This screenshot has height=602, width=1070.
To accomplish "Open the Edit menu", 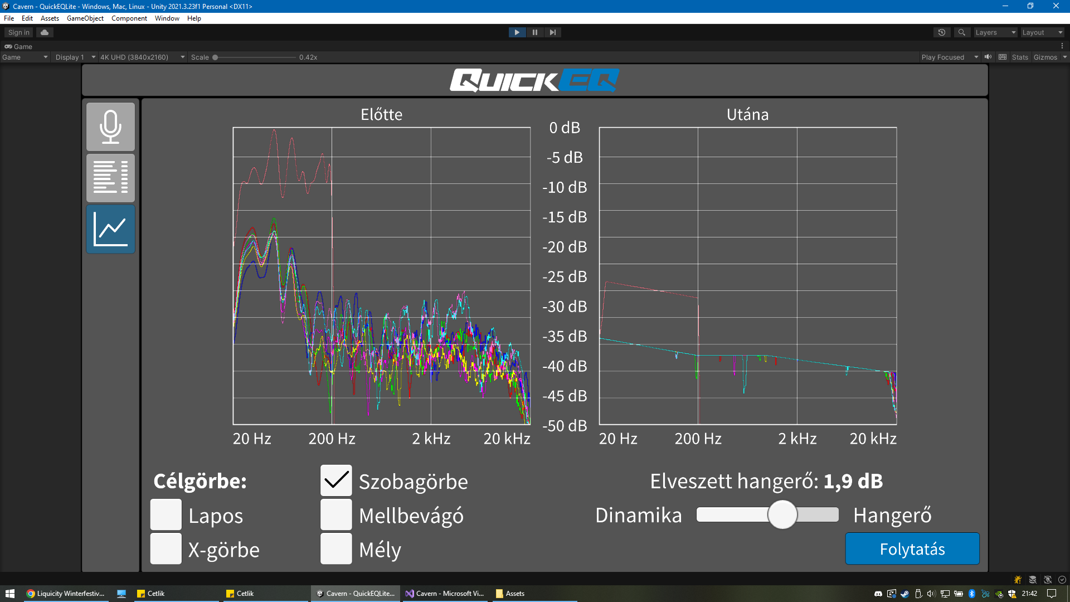I will 27,18.
